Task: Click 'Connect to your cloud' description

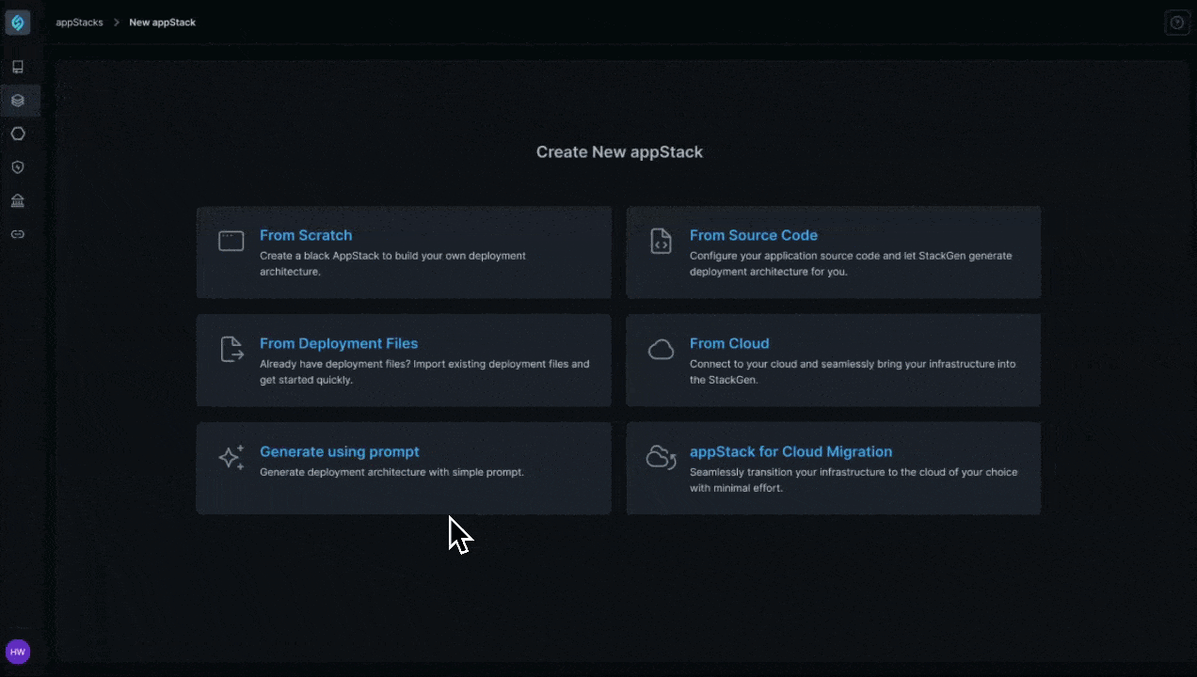Action: [853, 371]
